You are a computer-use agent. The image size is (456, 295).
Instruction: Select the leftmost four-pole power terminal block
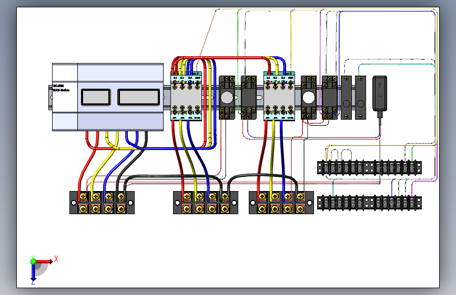tap(102, 203)
